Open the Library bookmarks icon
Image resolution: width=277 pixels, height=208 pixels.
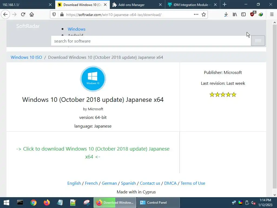pos(235,15)
